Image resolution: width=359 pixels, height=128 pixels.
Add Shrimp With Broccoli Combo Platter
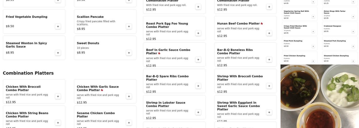click(269, 86)
